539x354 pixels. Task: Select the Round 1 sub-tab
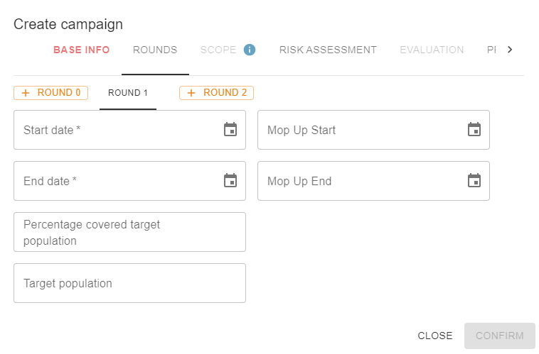click(x=128, y=93)
